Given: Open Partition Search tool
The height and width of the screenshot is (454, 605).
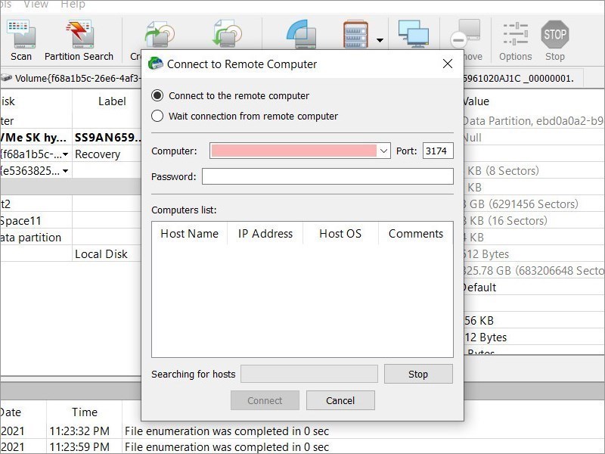Looking at the screenshot, I should pyautogui.click(x=79, y=35).
